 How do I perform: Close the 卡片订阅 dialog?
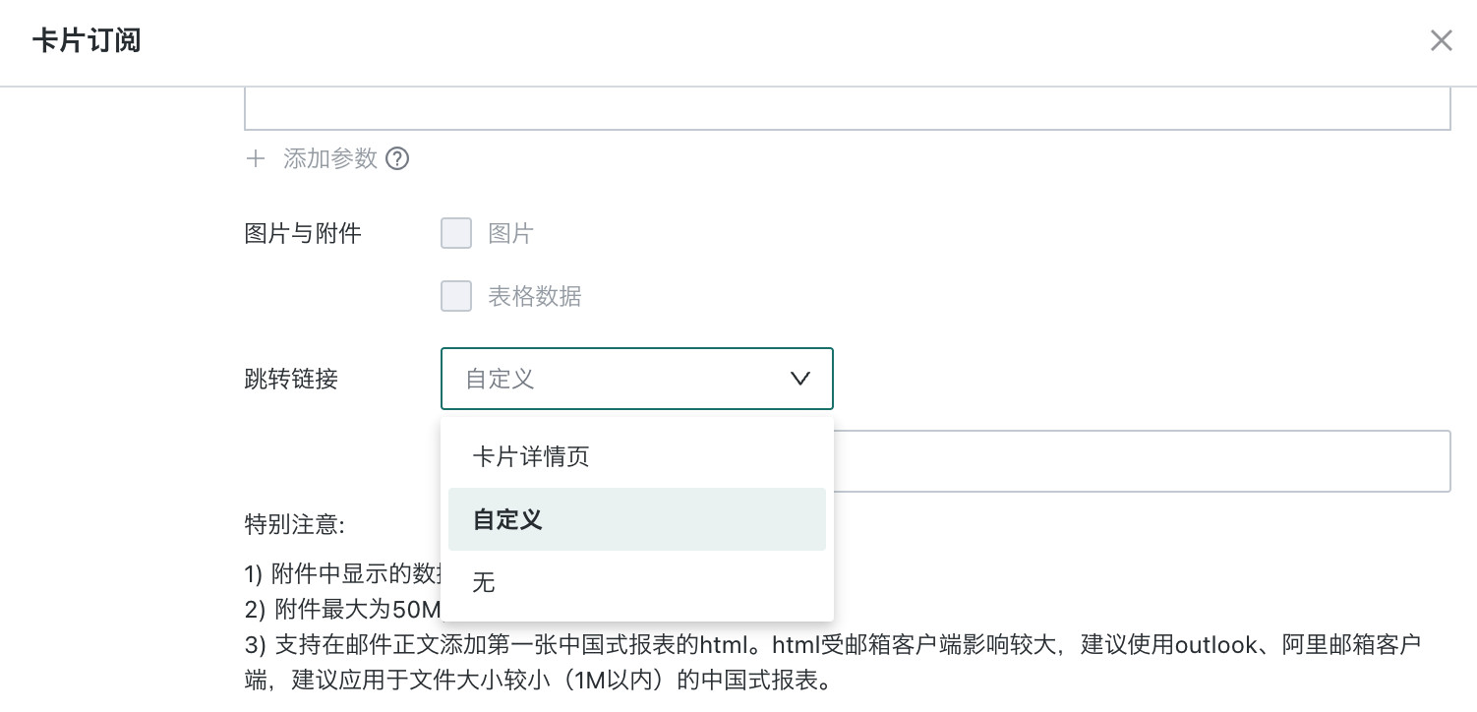(1441, 40)
